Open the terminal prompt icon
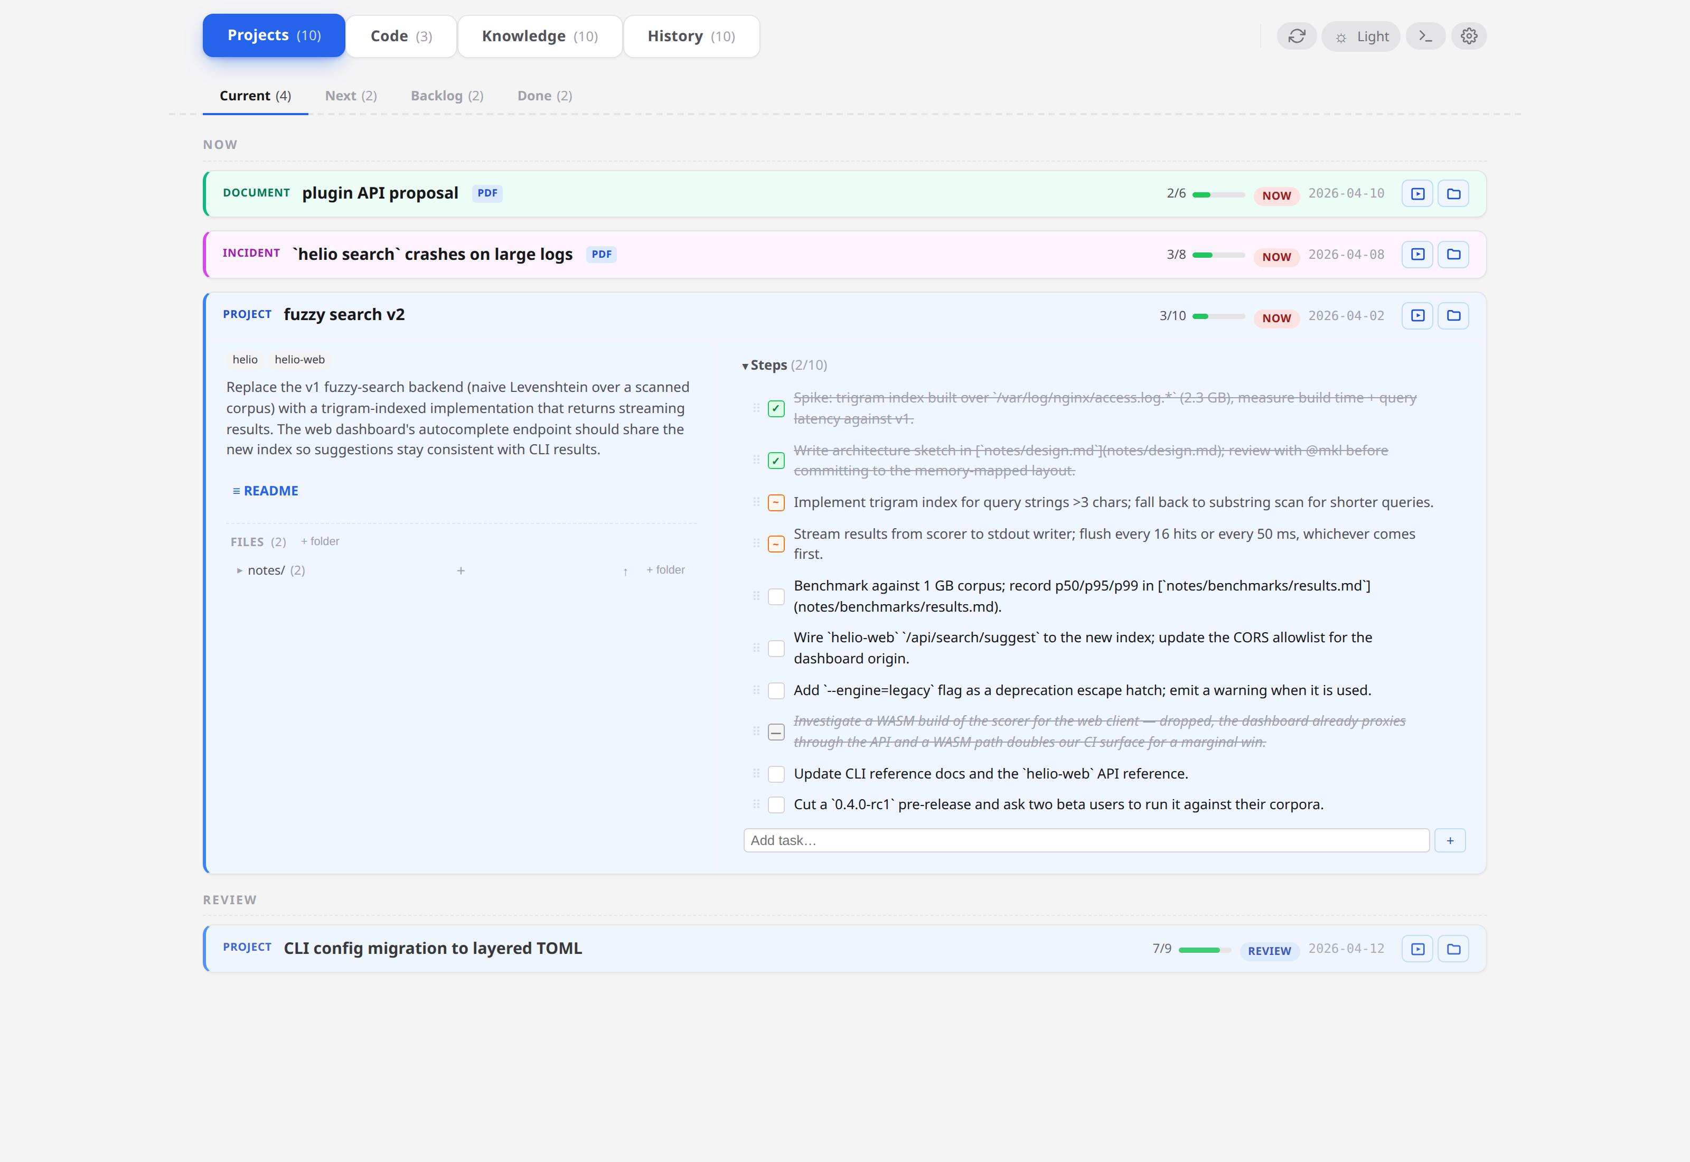Viewport: 1690px width, 1162px height. (1425, 36)
